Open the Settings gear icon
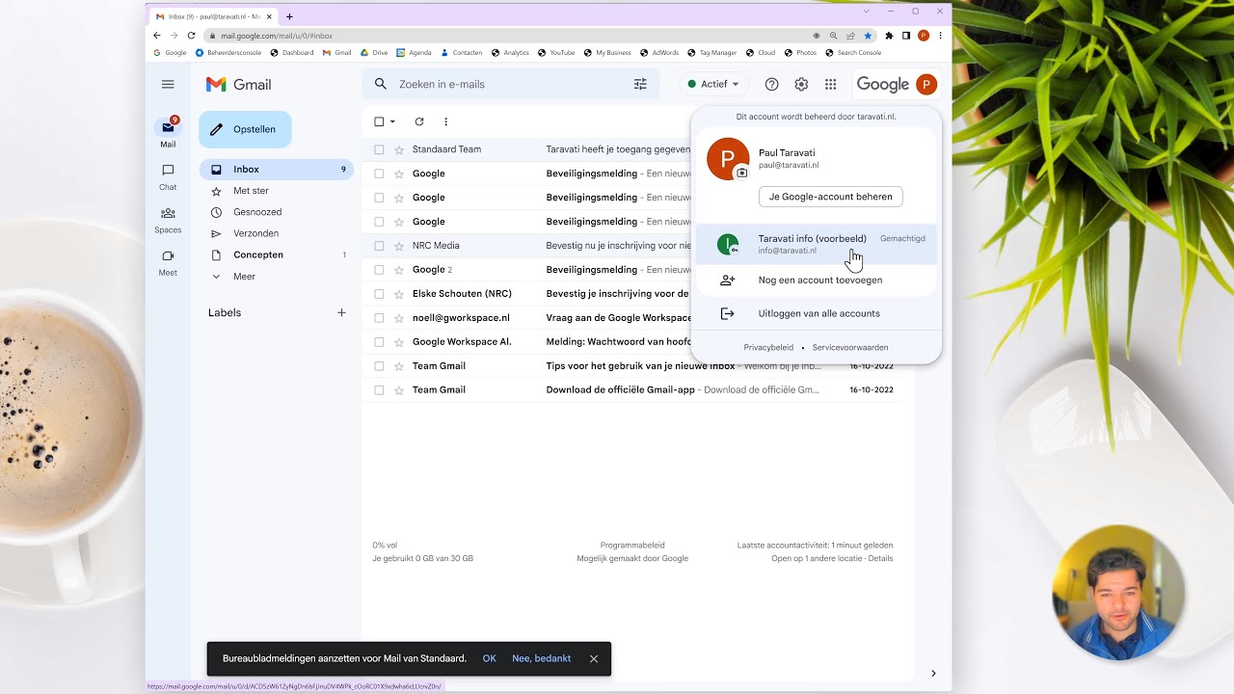Image resolution: width=1234 pixels, height=694 pixels. tap(801, 85)
